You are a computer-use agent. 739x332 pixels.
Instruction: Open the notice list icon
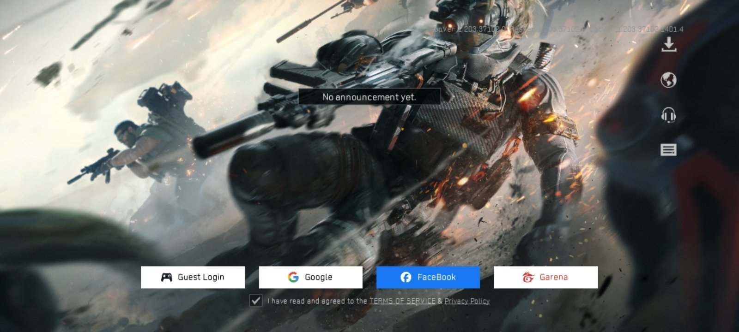[668, 149]
